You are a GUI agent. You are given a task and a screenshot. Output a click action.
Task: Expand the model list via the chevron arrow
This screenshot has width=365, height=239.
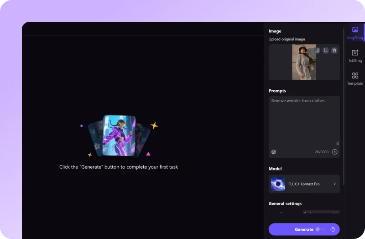tap(335, 184)
